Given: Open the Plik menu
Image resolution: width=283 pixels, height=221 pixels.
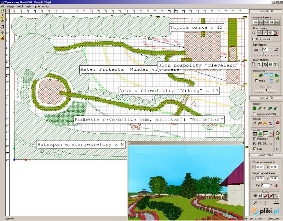Looking at the screenshot, I should click(x=3, y=6).
